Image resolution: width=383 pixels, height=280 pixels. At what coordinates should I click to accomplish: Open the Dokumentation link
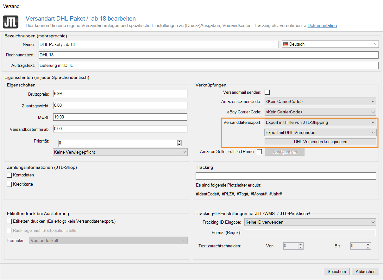[x=322, y=25]
